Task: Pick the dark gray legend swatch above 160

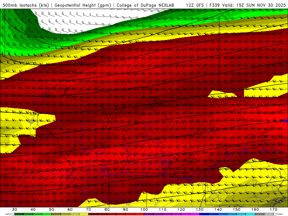Action: (260, 214)
